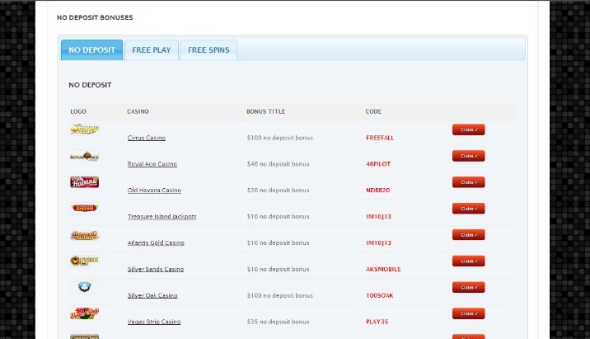Click the Silver Sands Casino logo
This screenshot has height=339, width=590.
[x=84, y=261]
